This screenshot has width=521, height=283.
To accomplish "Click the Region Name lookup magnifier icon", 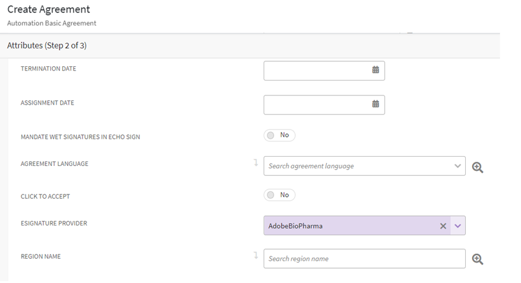I will click(x=478, y=259).
